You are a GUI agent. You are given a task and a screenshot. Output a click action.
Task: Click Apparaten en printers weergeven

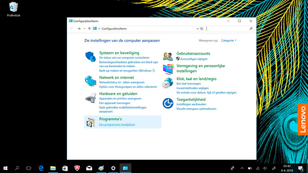point(120,98)
